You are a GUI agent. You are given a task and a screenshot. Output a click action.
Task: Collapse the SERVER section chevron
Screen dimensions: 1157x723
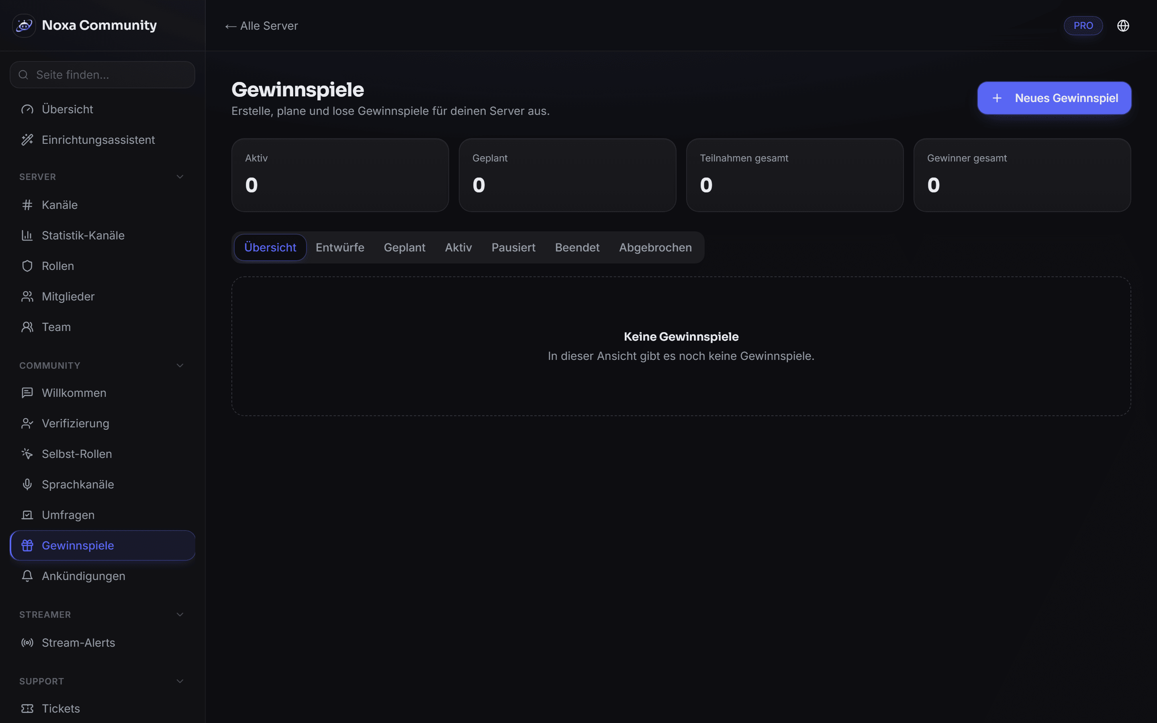point(180,177)
